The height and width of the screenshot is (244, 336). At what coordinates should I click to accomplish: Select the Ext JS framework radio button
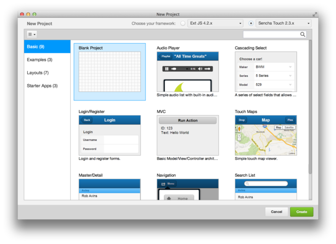183,24
